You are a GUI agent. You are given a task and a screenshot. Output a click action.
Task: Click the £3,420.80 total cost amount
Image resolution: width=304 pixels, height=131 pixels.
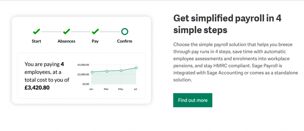[37, 88]
